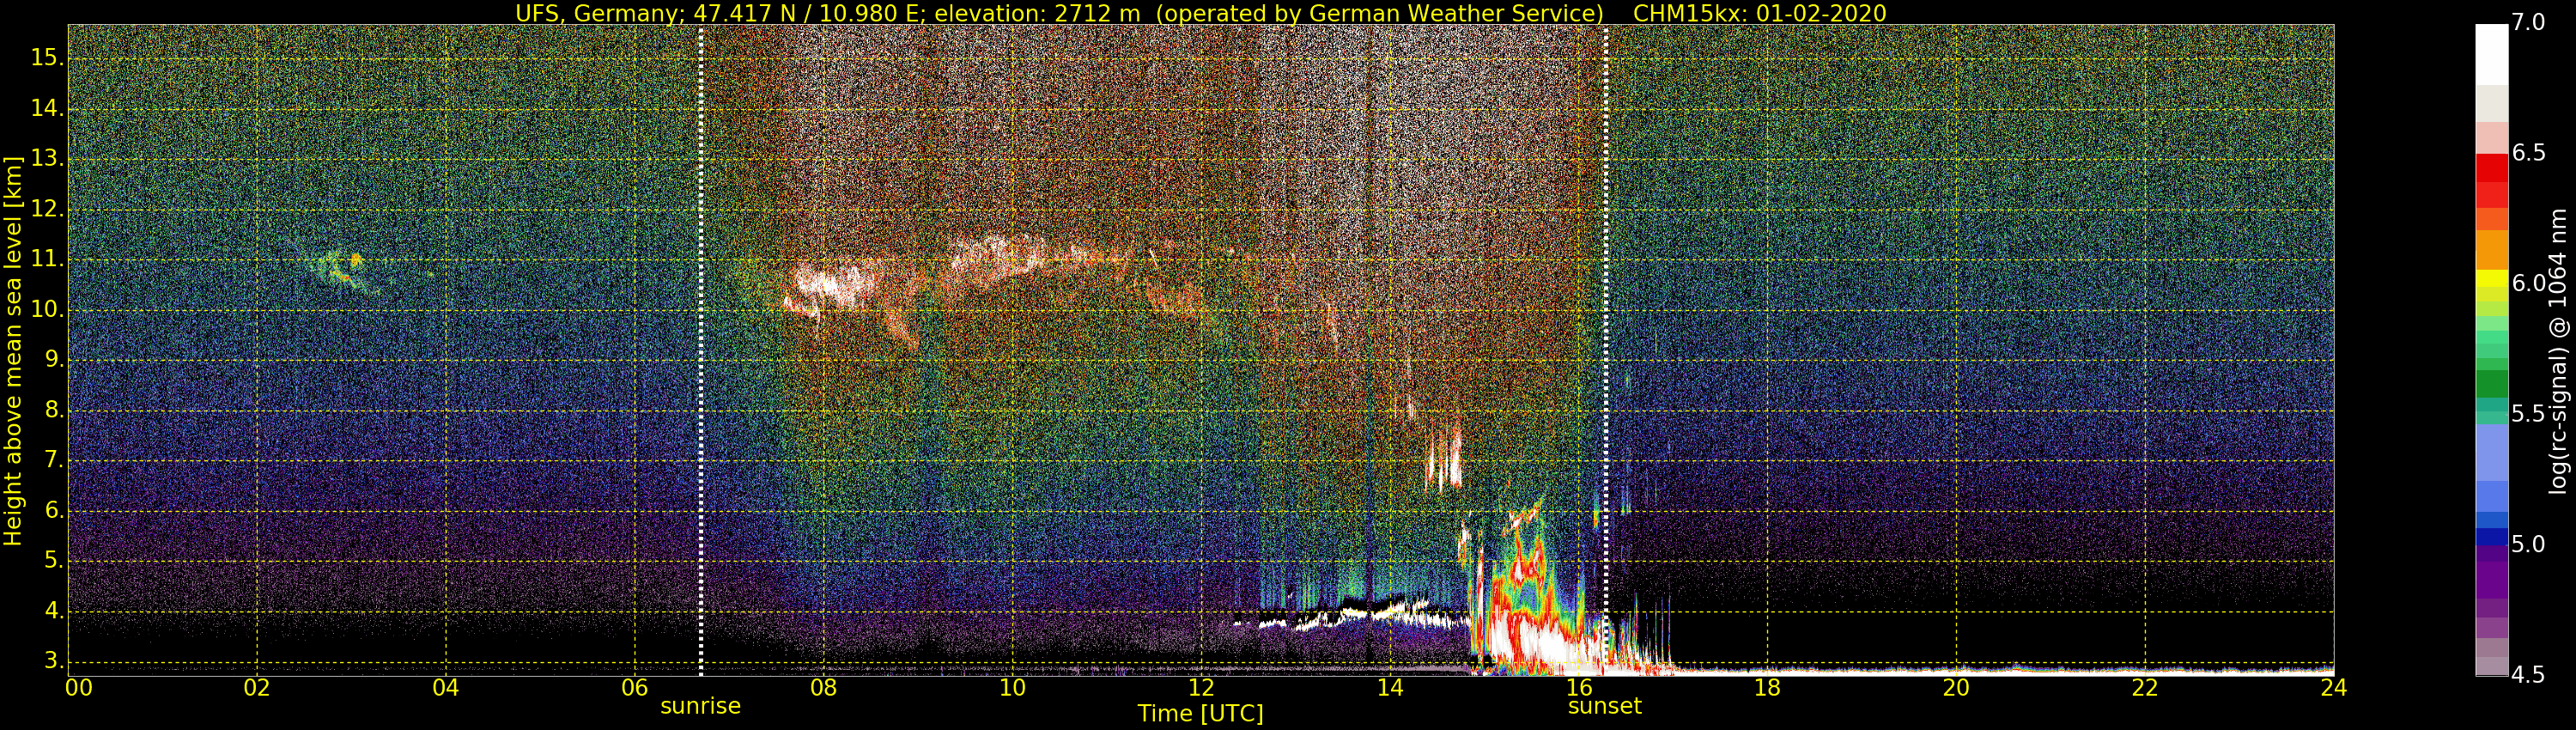
Task: Click the colorbar value '6.5'
Action: pos(2528,153)
